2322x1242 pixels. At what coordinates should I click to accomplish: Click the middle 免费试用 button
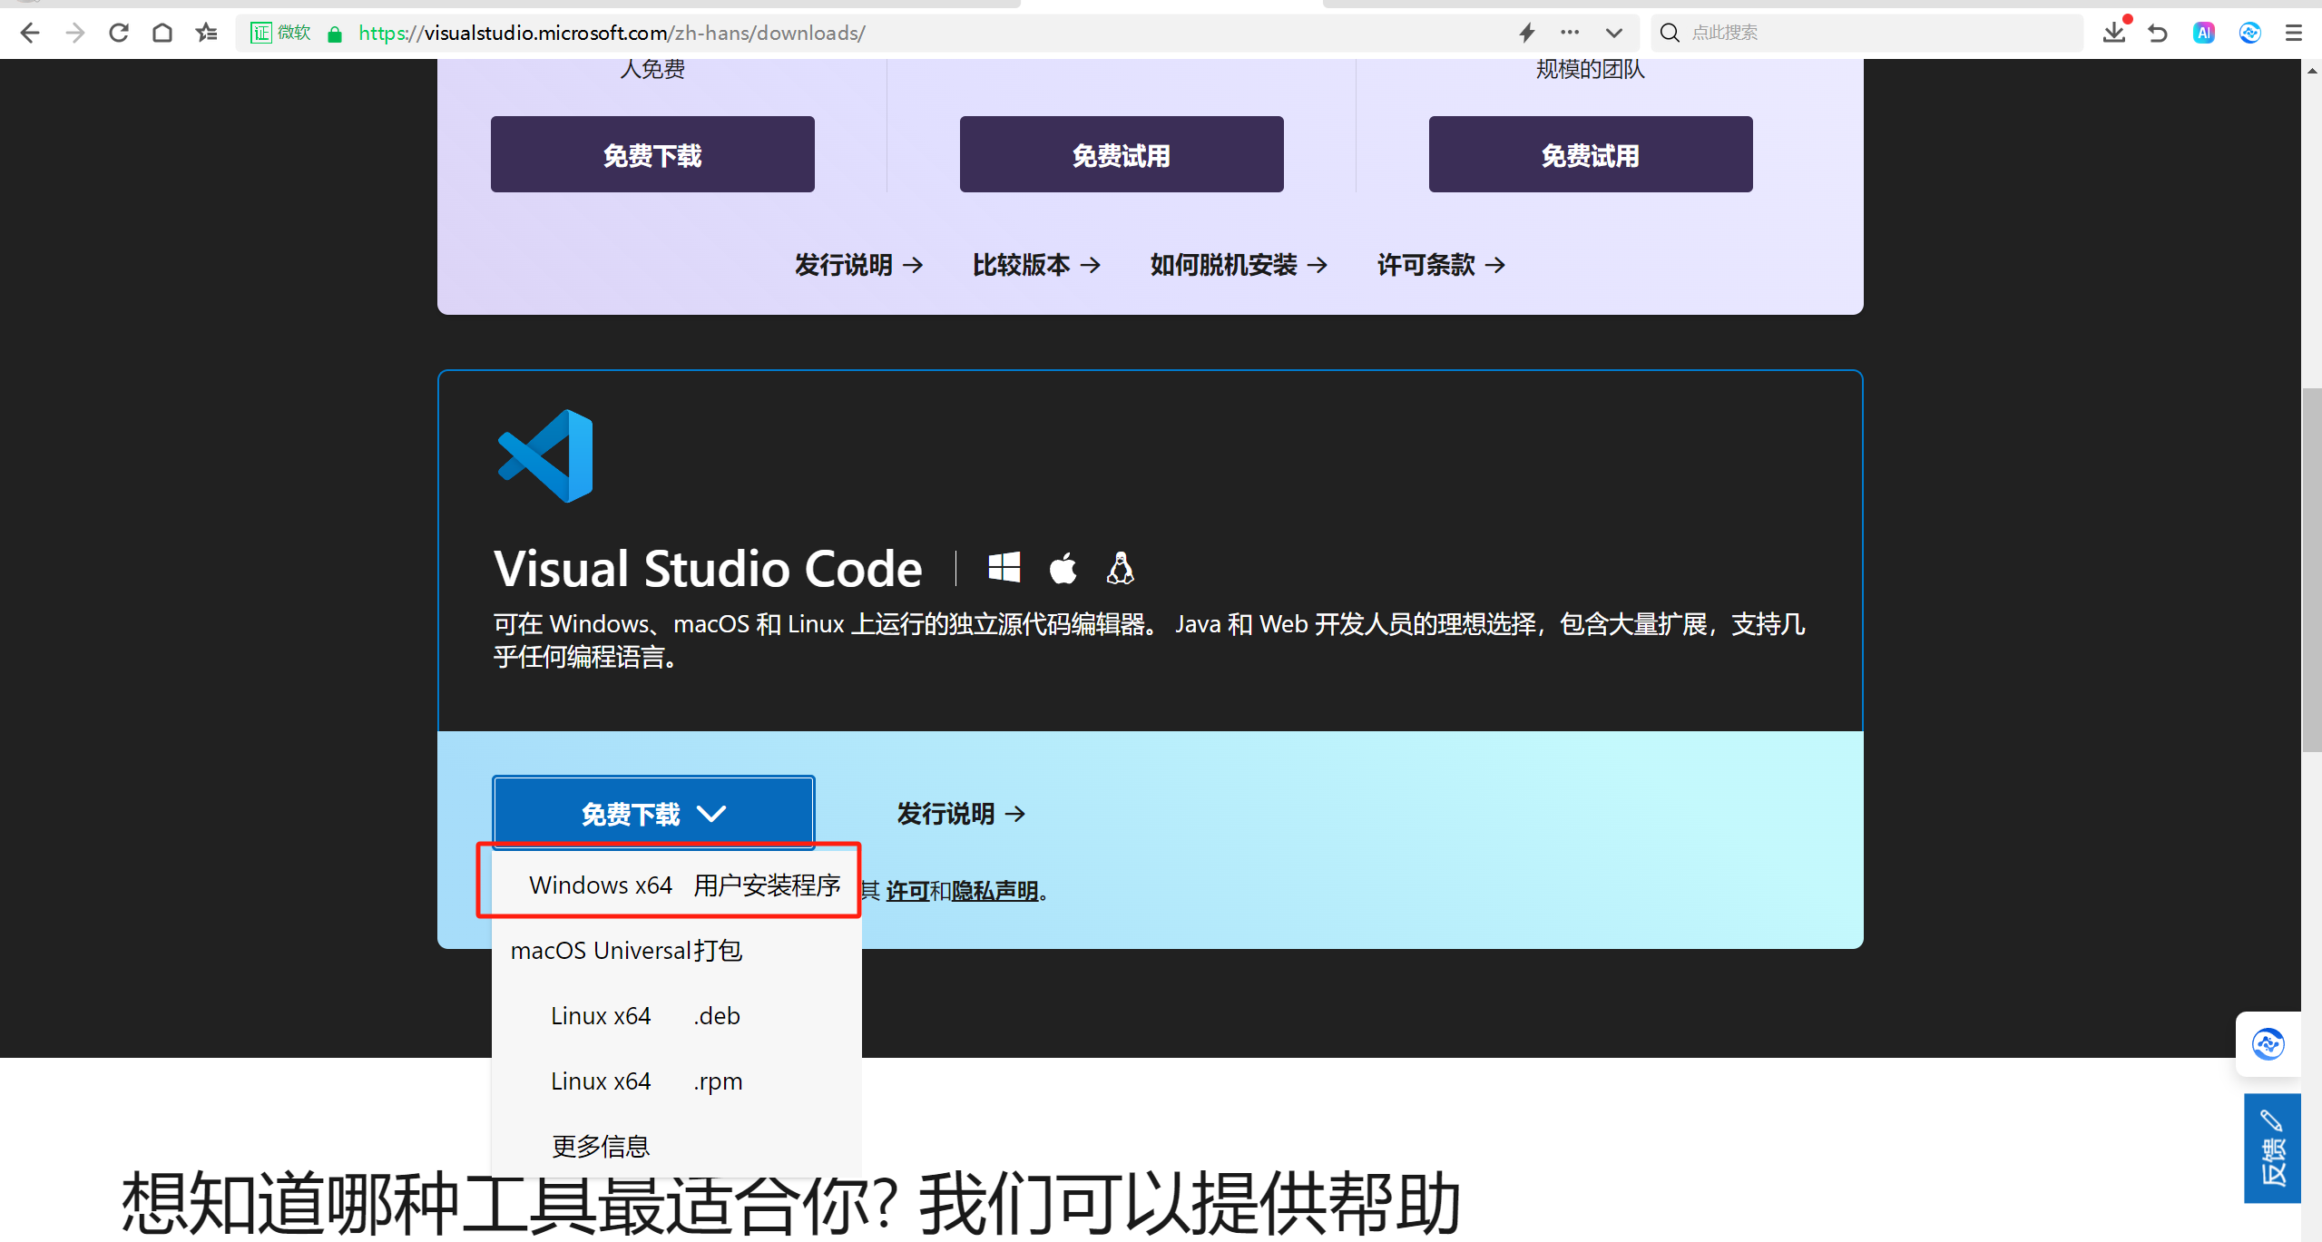pyautogui.click(x=1122, y=154)
